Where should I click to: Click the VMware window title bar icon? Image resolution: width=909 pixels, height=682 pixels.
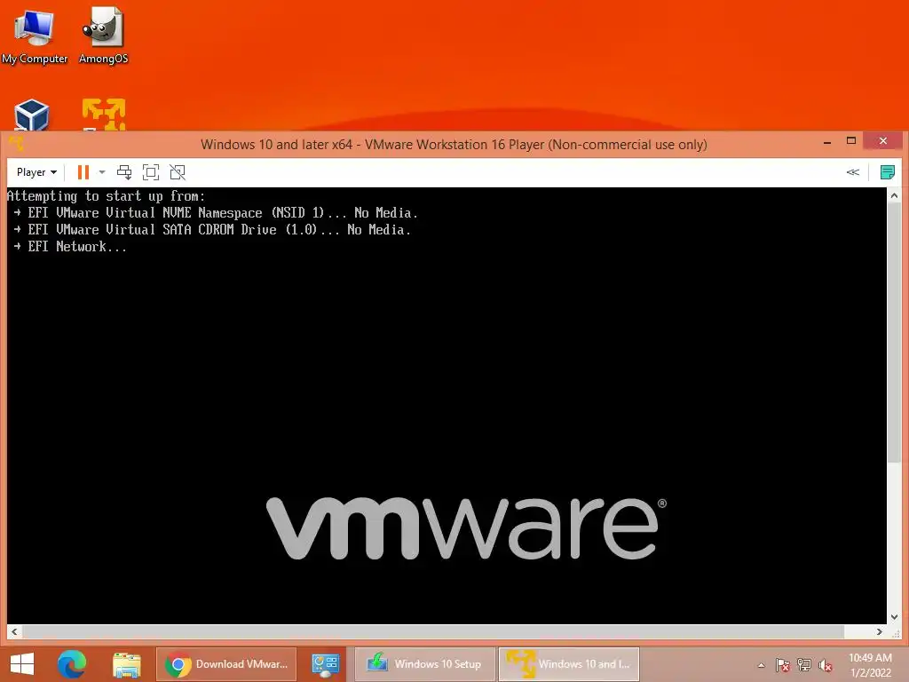click(17, 143)
